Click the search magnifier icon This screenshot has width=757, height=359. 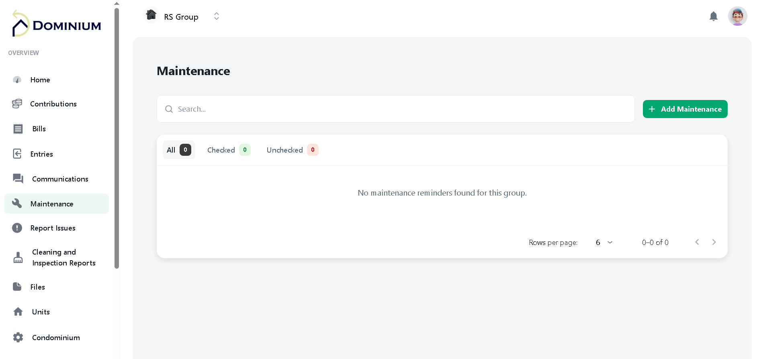(x=169, y=109)
